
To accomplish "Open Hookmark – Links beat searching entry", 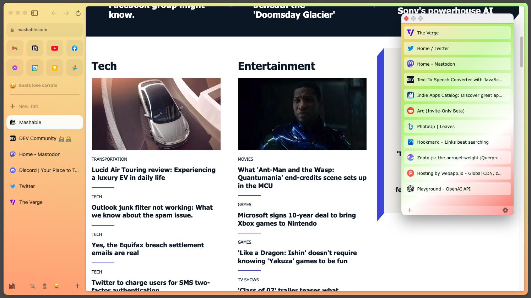I will point(457,142).
